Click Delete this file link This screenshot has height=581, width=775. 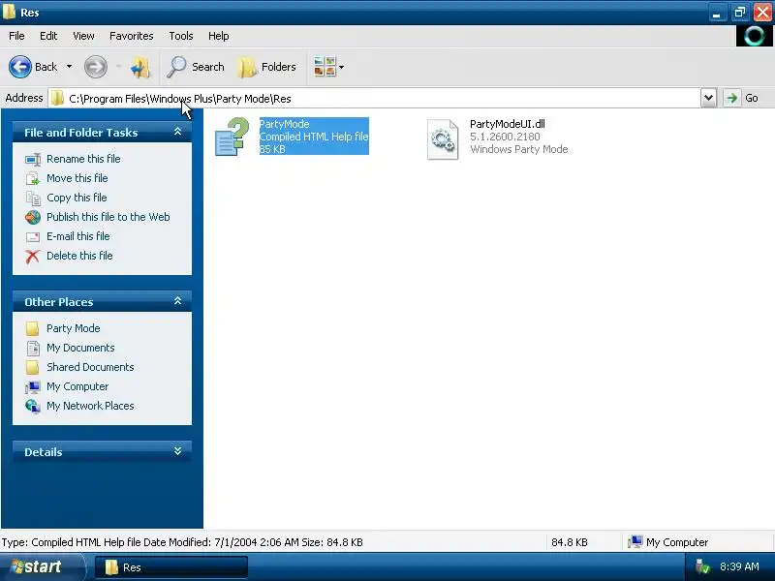point(79,256)
